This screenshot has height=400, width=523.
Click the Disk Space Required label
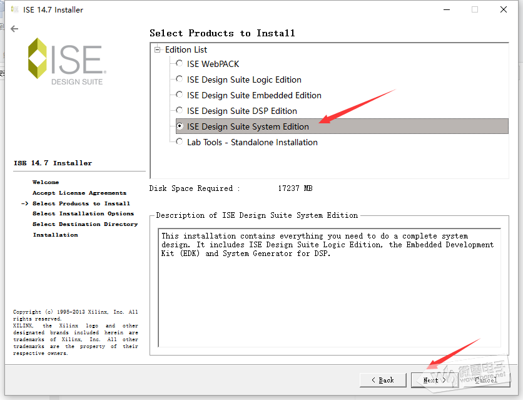click(195, 188)
